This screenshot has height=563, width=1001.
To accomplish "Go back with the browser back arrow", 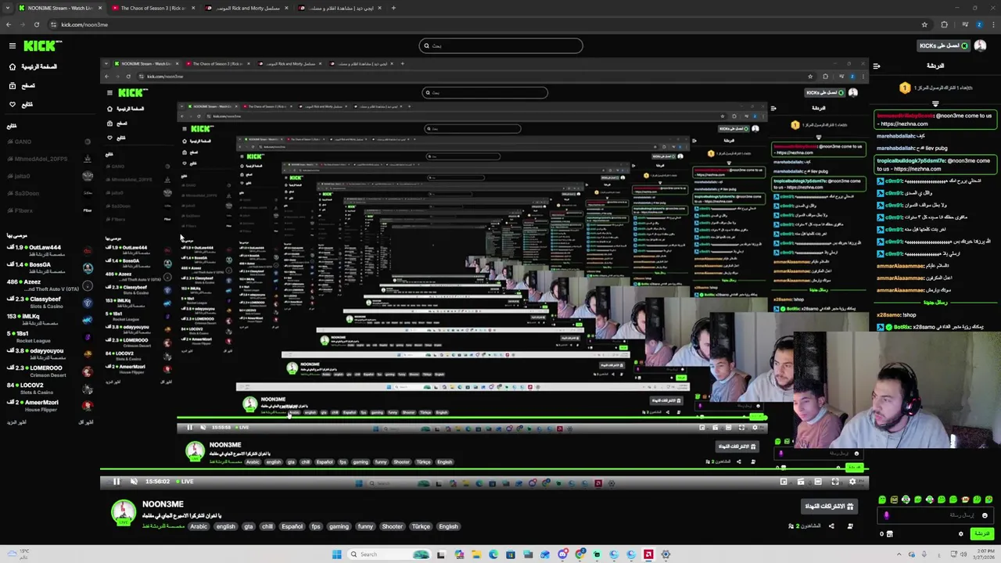I will 9,24.
